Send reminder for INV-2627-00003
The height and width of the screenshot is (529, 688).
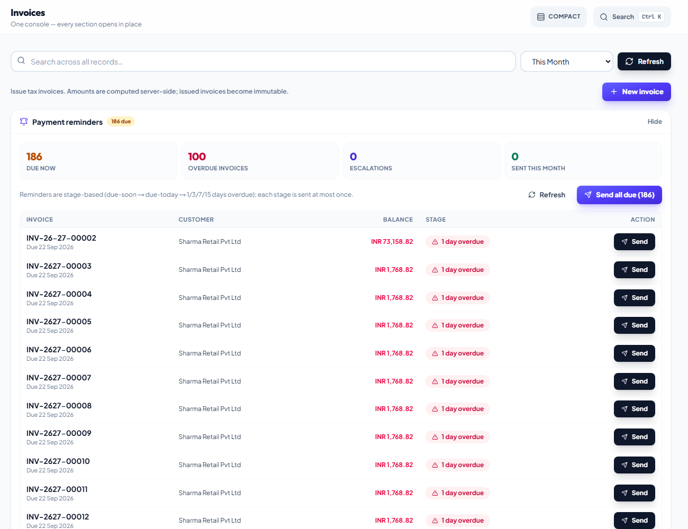635,270
